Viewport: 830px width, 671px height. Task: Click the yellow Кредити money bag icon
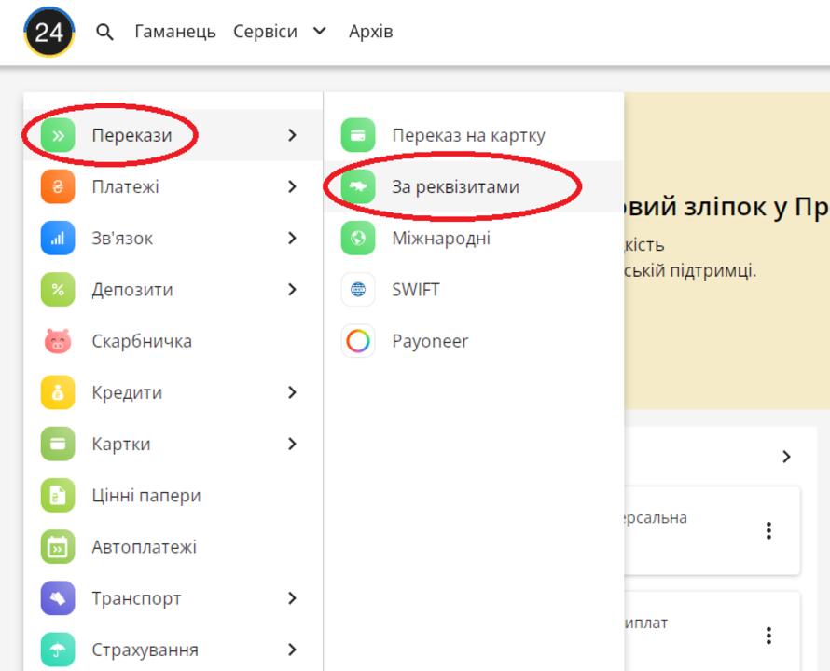pos(58,392)
